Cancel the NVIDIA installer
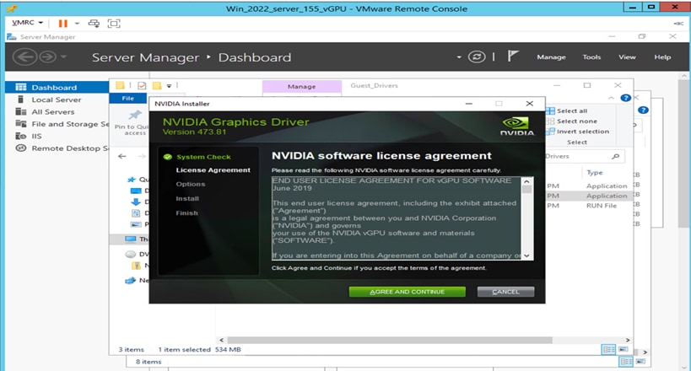691x371 pixels. [x=505, y=292]
